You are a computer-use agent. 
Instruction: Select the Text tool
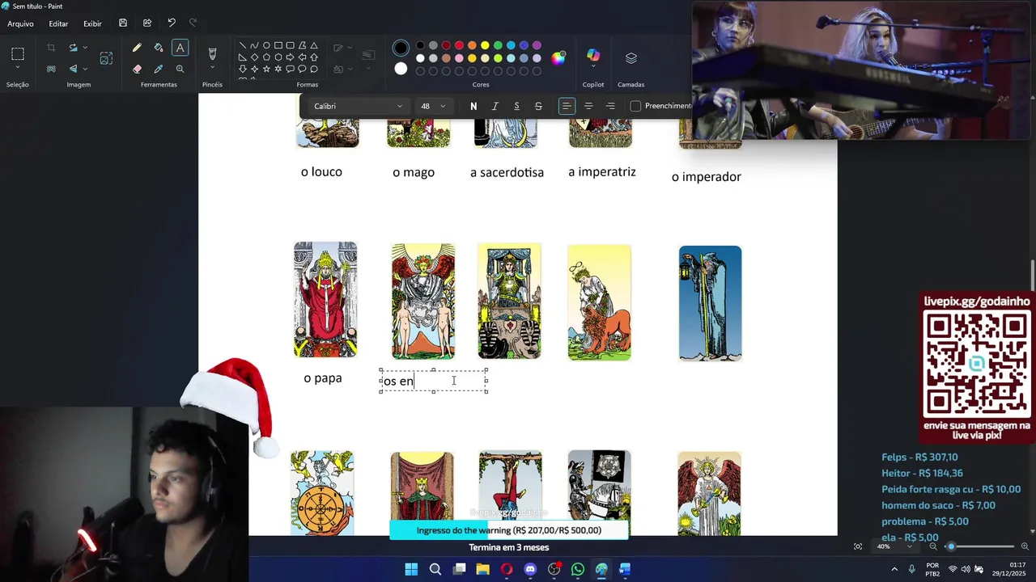pyautogui.click(x=180, y=48)
